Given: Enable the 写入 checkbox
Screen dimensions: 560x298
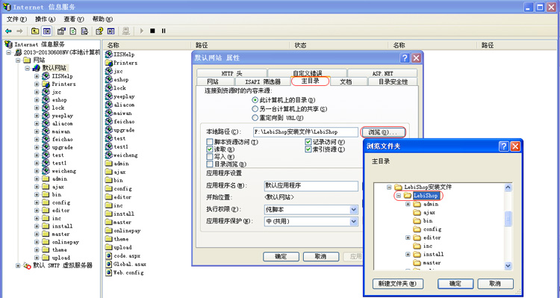Looking at the screenshot, I should tap(210, 157).
